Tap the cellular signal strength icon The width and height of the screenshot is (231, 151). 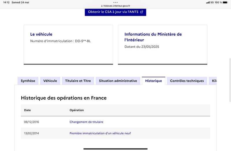tap(208, 3)
